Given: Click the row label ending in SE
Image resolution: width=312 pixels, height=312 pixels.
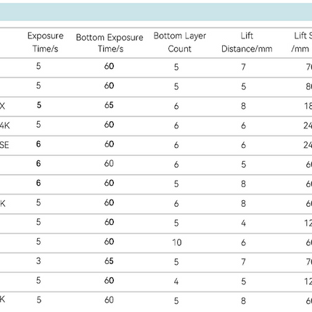Looking at the screenshot, I should [x=4, y=145].
